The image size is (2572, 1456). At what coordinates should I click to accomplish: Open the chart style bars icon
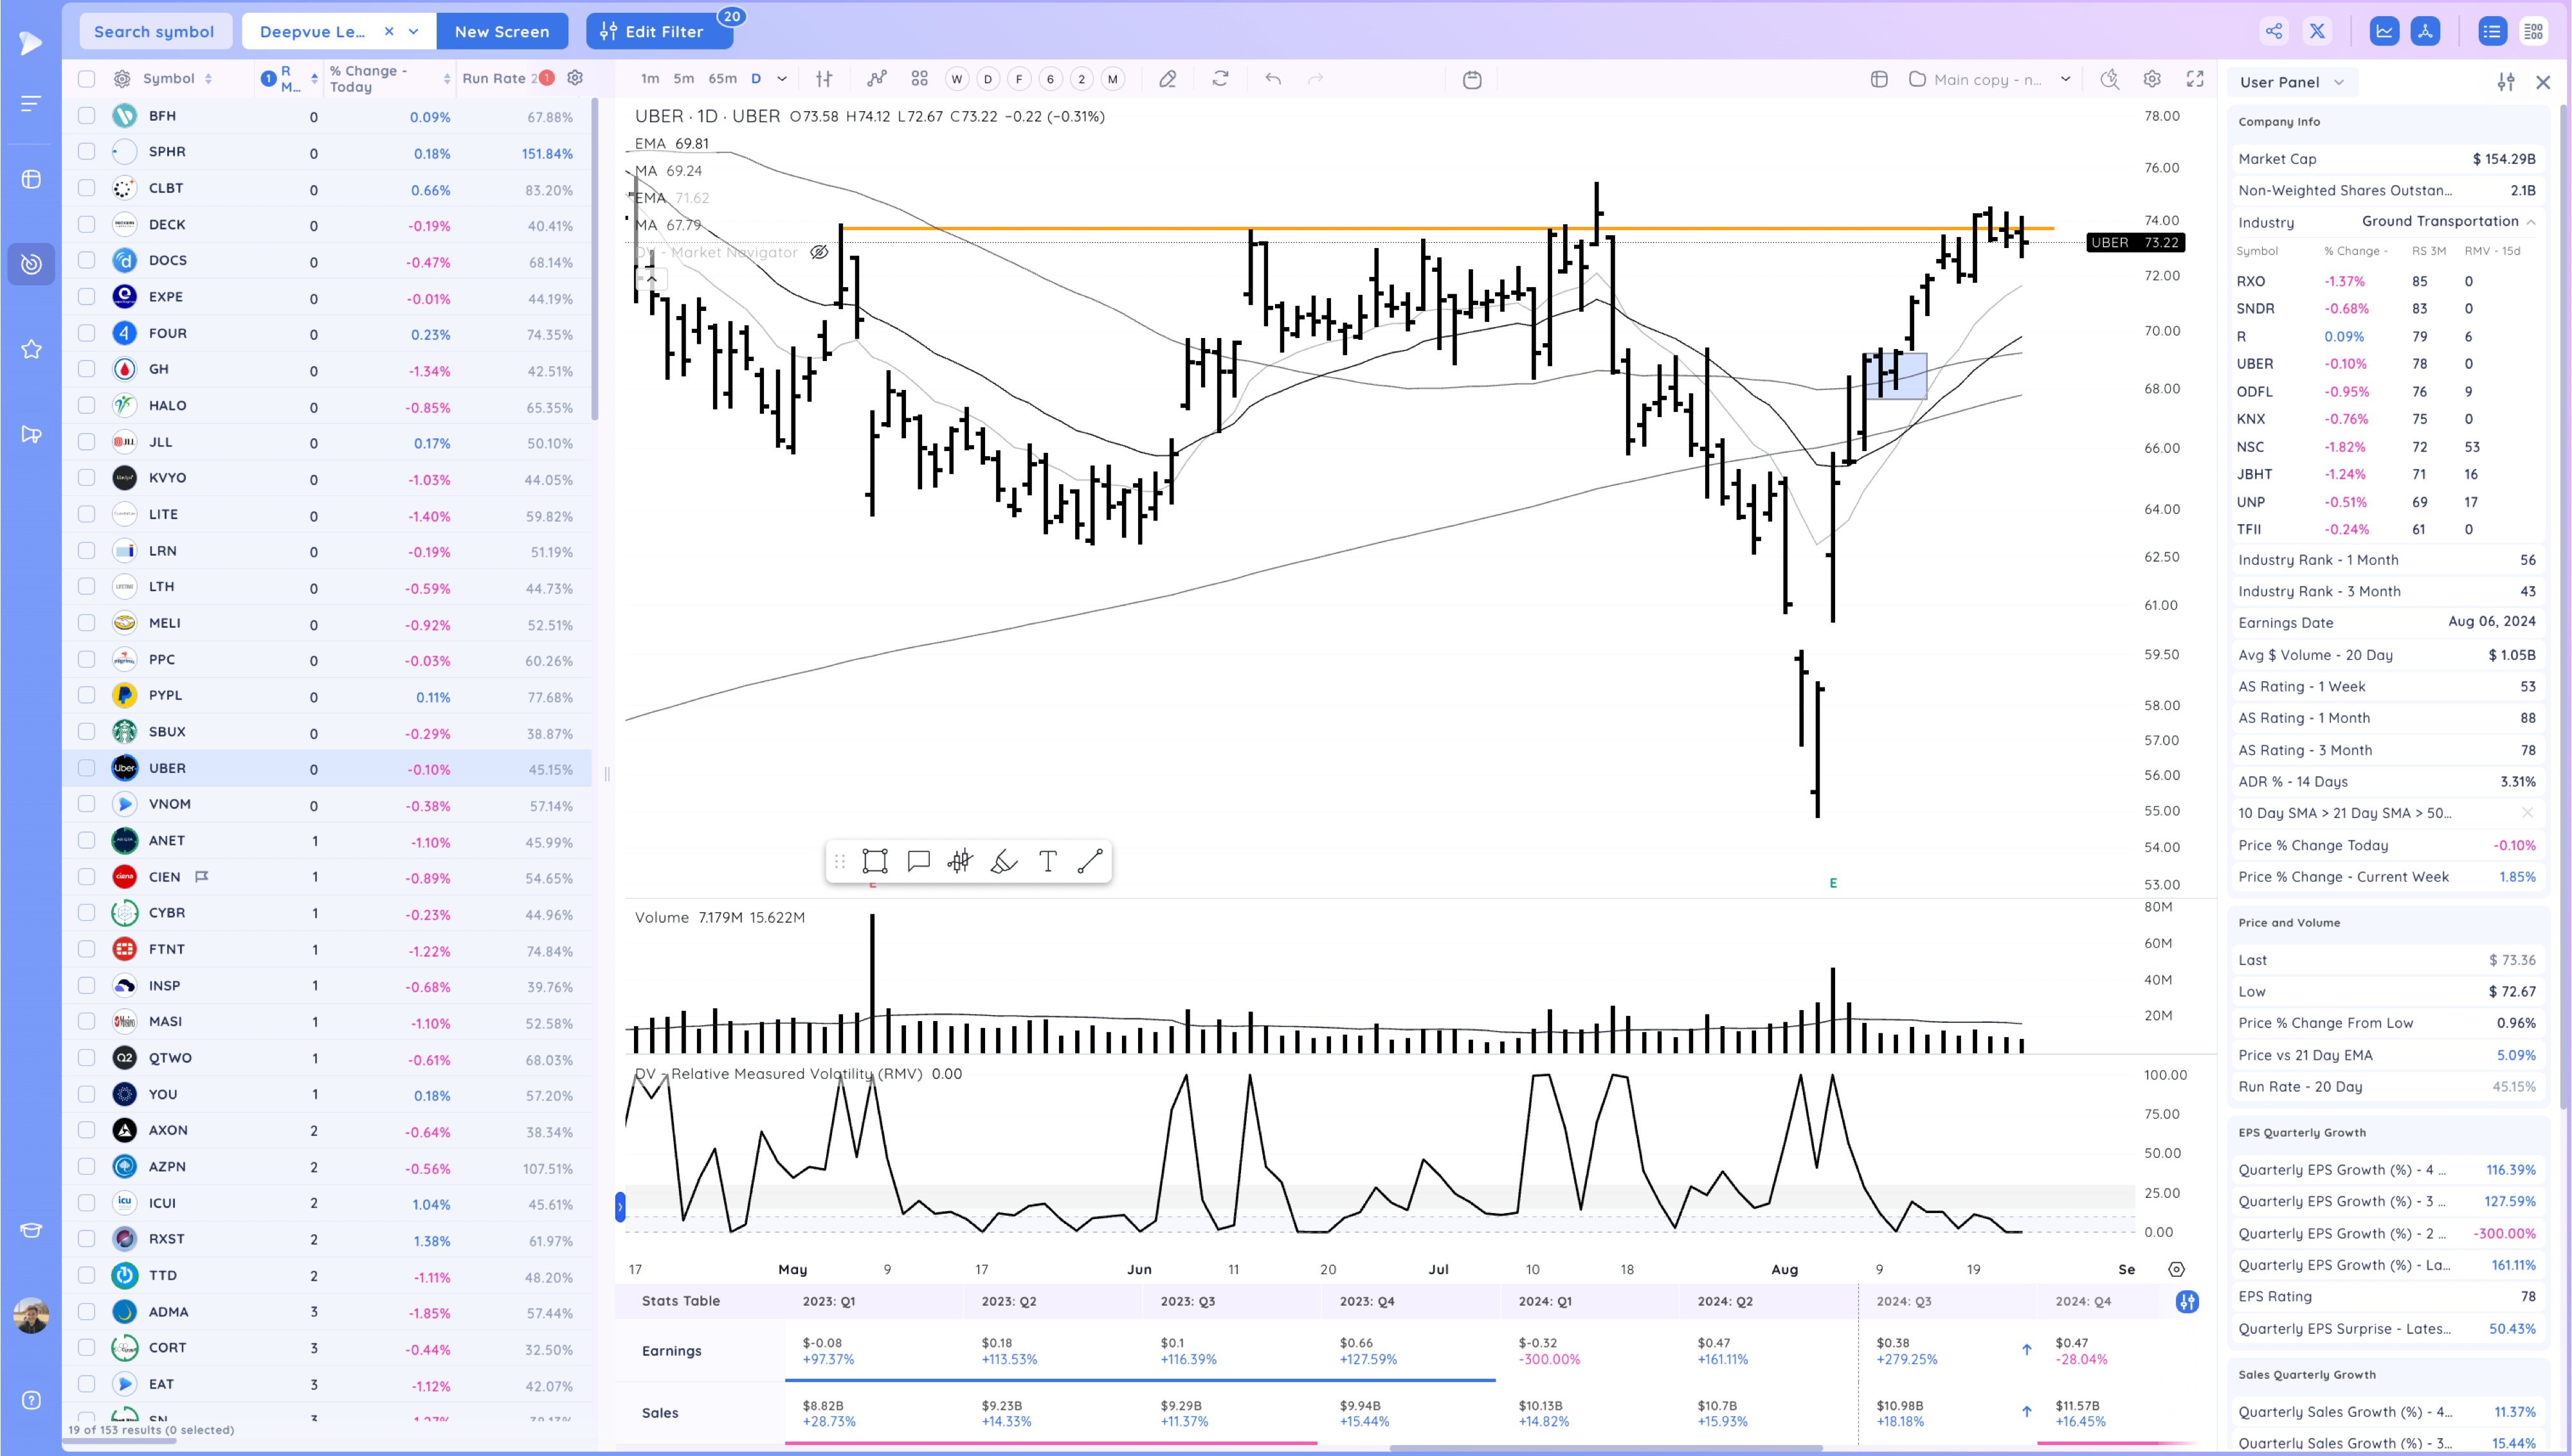(x=824, y=79)
